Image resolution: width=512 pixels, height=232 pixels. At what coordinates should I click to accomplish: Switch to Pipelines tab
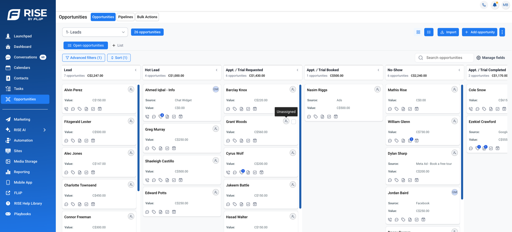[125, 17]
